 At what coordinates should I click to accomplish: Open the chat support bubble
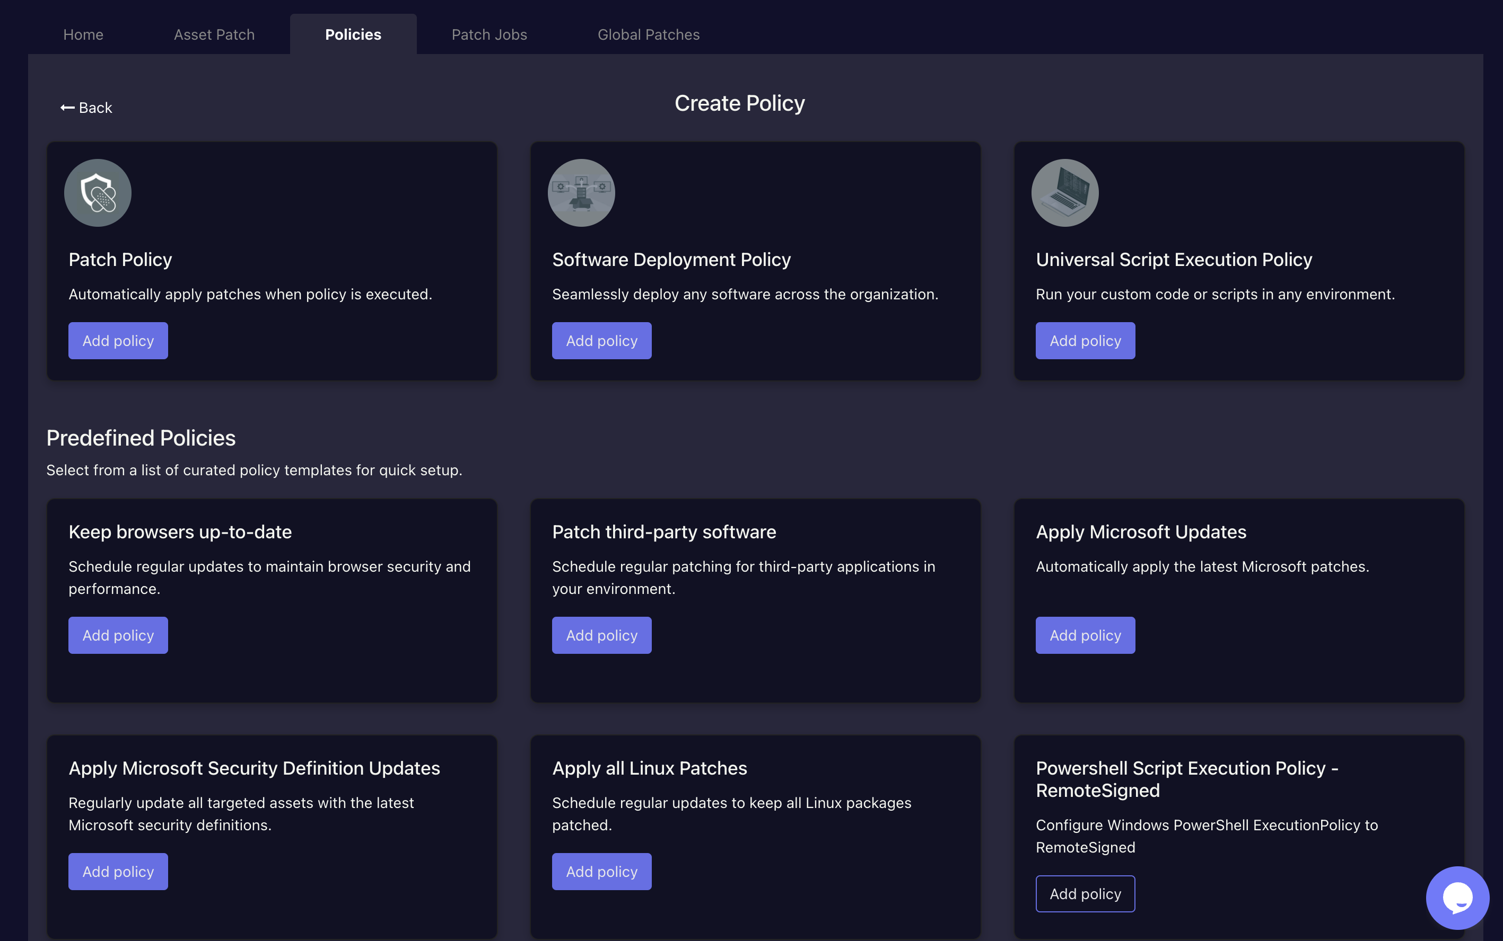pyautogui.click(x=1457, y=898)
